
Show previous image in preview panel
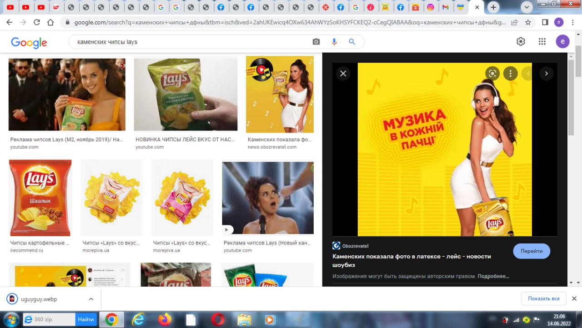pyautogui.click(x=527, y=73)
